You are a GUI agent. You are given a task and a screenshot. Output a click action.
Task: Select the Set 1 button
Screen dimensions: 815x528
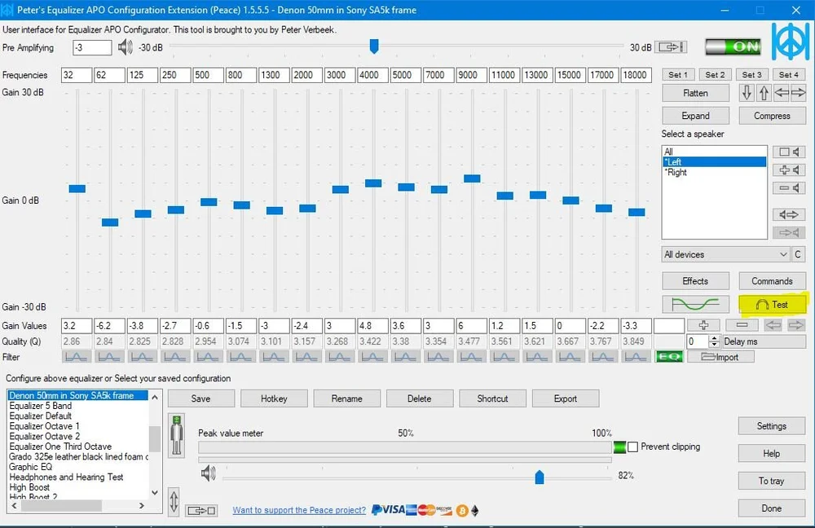[678, 75]
